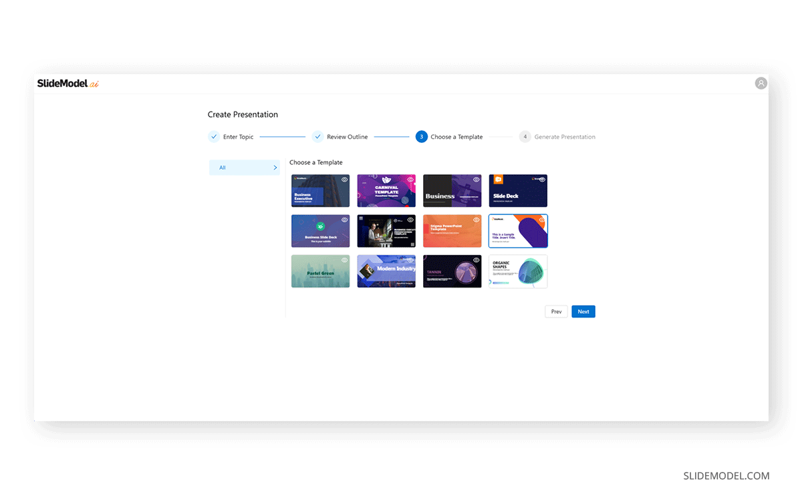Select the navy Slide Deck template thumbnail
Image resolution: width=802 pixels, height=496 pixels.
point(518,191)
